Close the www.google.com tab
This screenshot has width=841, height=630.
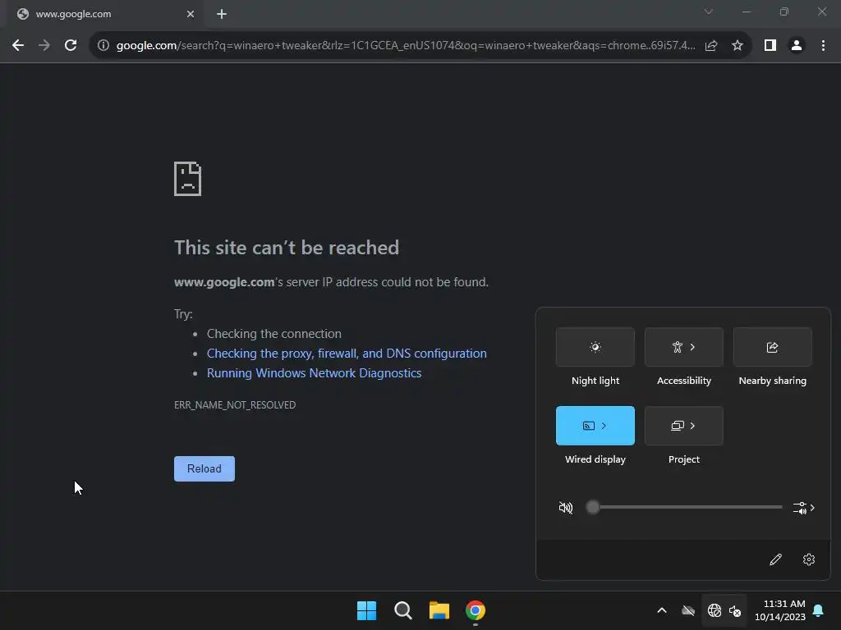coord(191,14)
